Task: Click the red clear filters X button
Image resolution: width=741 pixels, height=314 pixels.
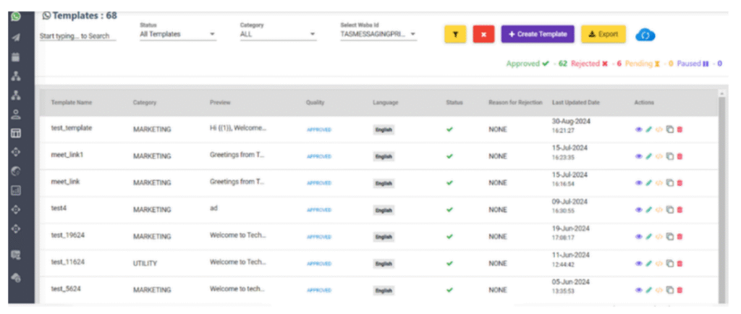Action: [x=483, y=34]
